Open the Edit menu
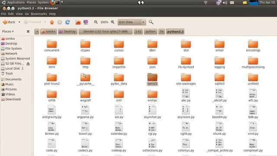Image resolution: width=277 pixels, height=156 pixels. 11,14
